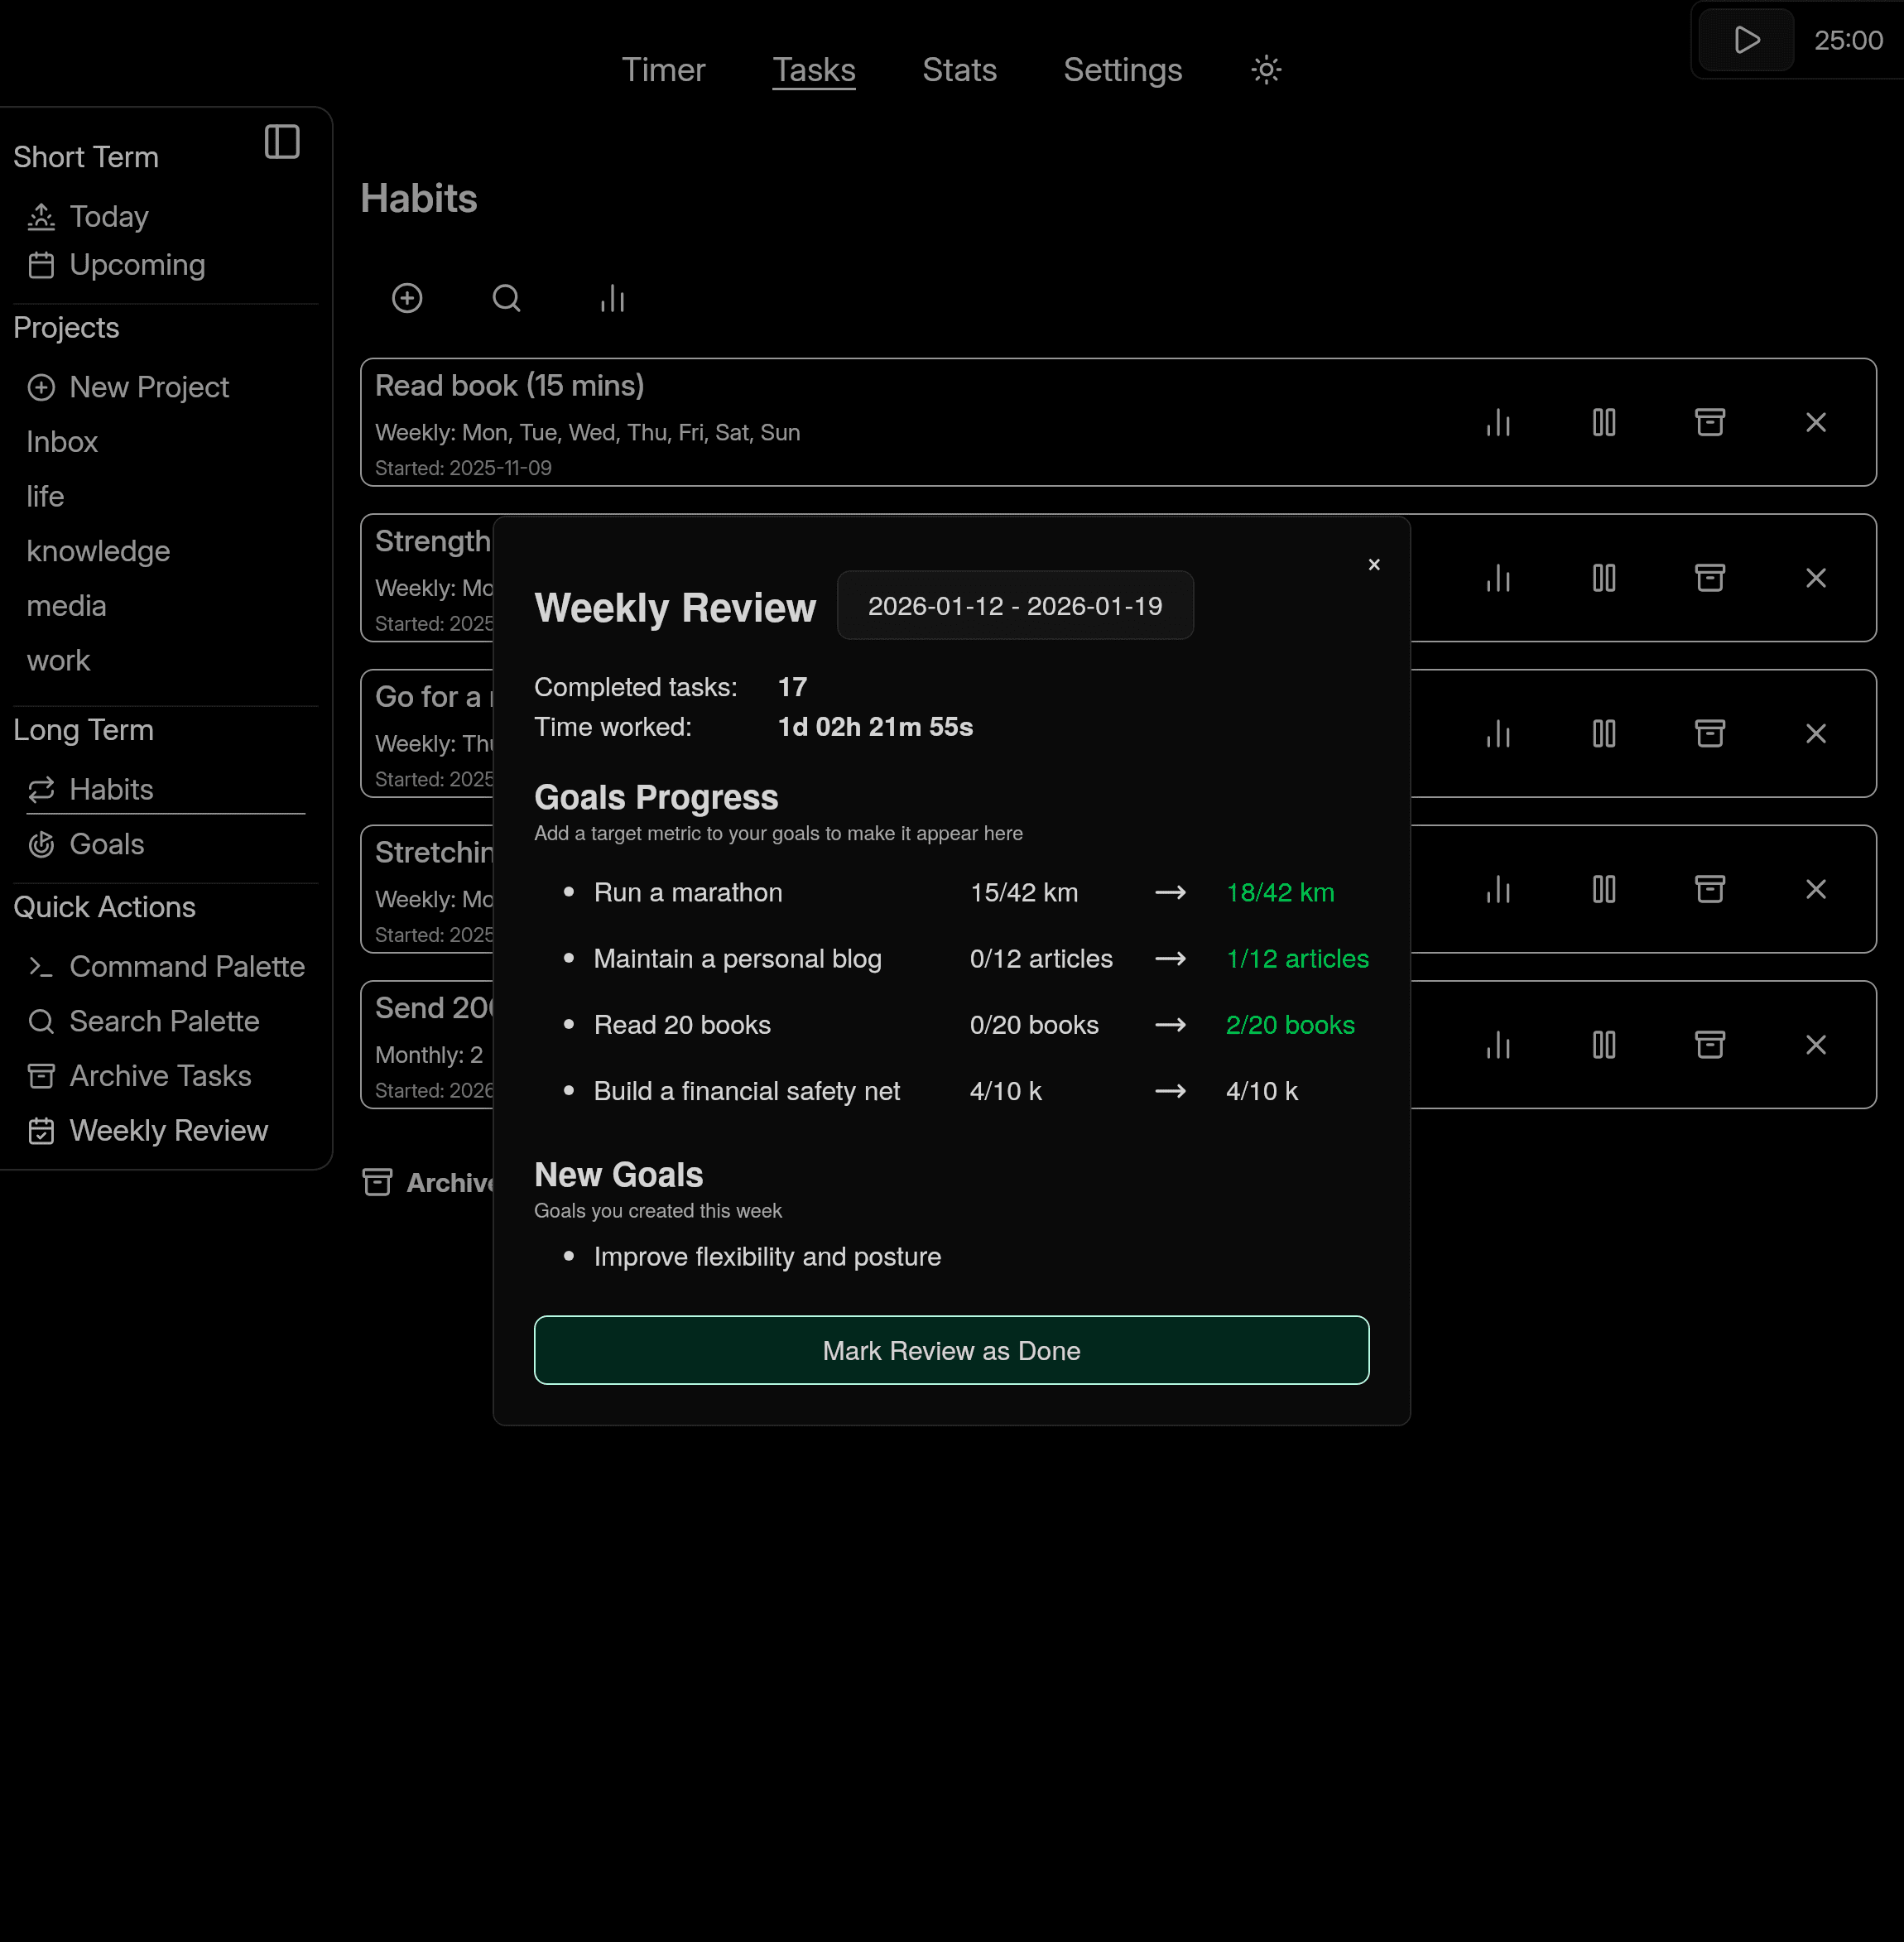The height and width of the screenshot is (1942, 1904).
Task: Add a new habit with the plus icon
Action: click(407, 298)
